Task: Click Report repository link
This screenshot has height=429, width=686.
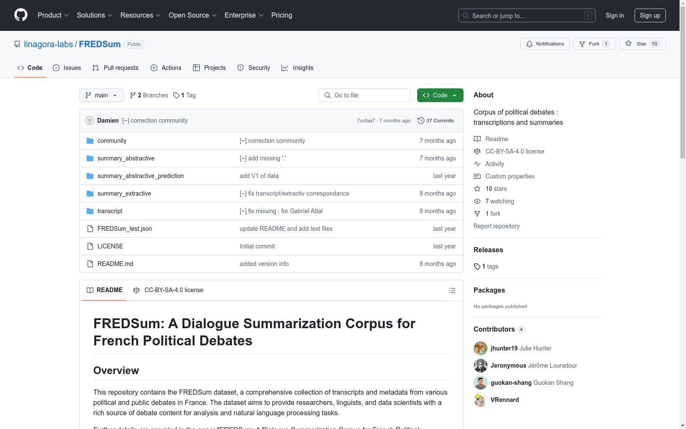Action: pyautogui.click(x=496, y=226)
